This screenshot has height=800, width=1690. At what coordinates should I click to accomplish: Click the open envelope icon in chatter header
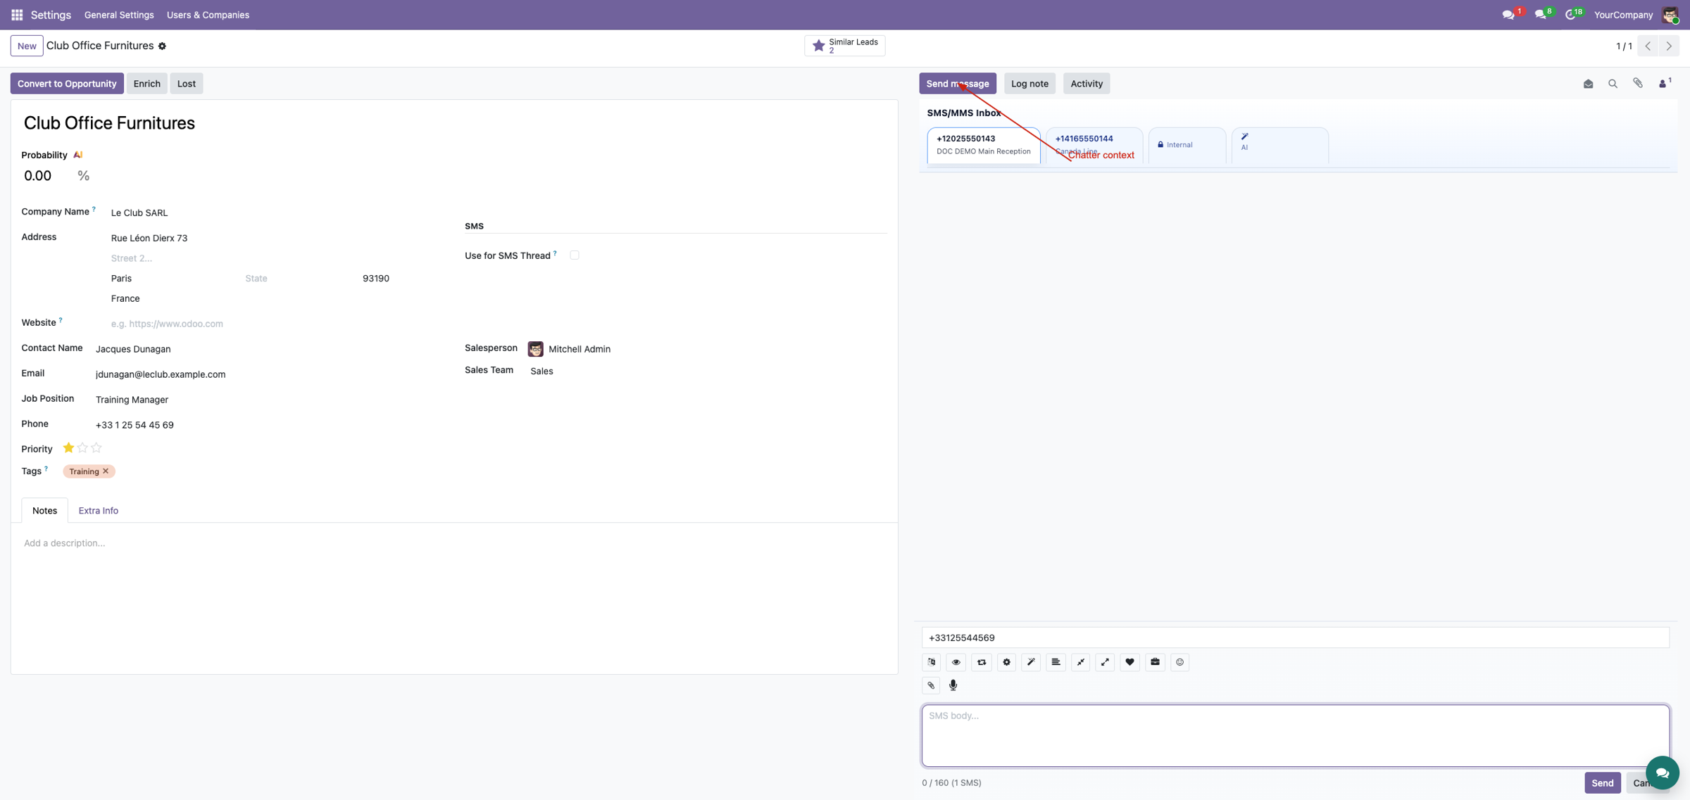1588,84
